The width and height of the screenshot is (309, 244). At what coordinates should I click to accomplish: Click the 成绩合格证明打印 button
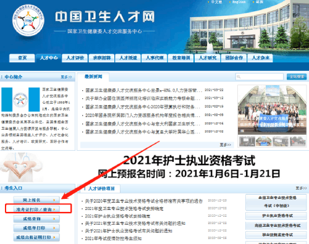[36, 237]
